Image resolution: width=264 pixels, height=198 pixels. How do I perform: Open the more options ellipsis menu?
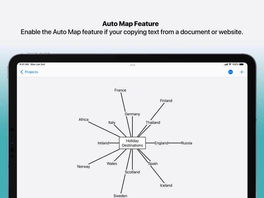230,72
